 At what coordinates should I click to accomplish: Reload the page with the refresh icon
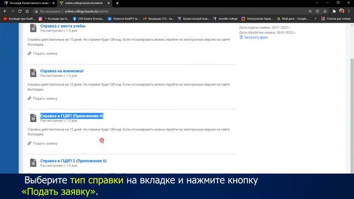point(20,11)
